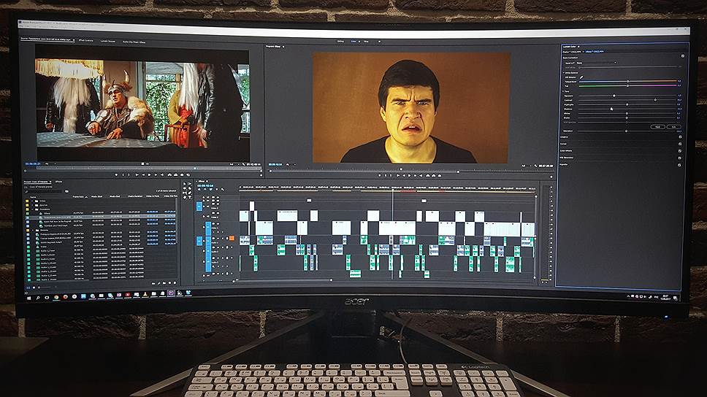This screenshot has width=707, height=397.
Task: Click the Reset button under Tone
Action: [x=657, y=126]
